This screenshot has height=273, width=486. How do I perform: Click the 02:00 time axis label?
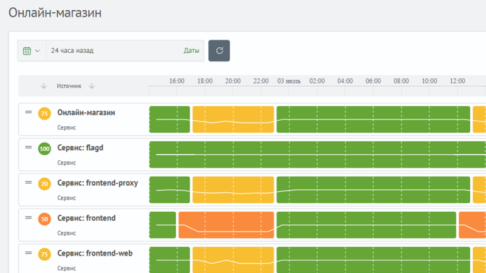coord(317,81)
